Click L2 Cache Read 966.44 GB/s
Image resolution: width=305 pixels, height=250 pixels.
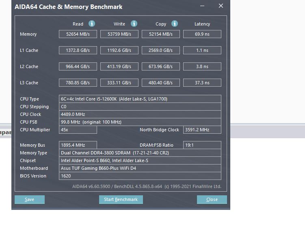[x=78, y=66]
